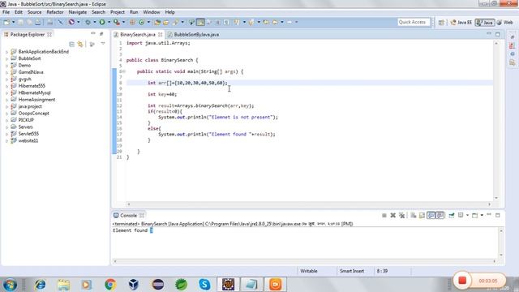This screenshot has height=292, width=519.
Task: Click the New Java Package icon
Action: (x=132, y=22)
